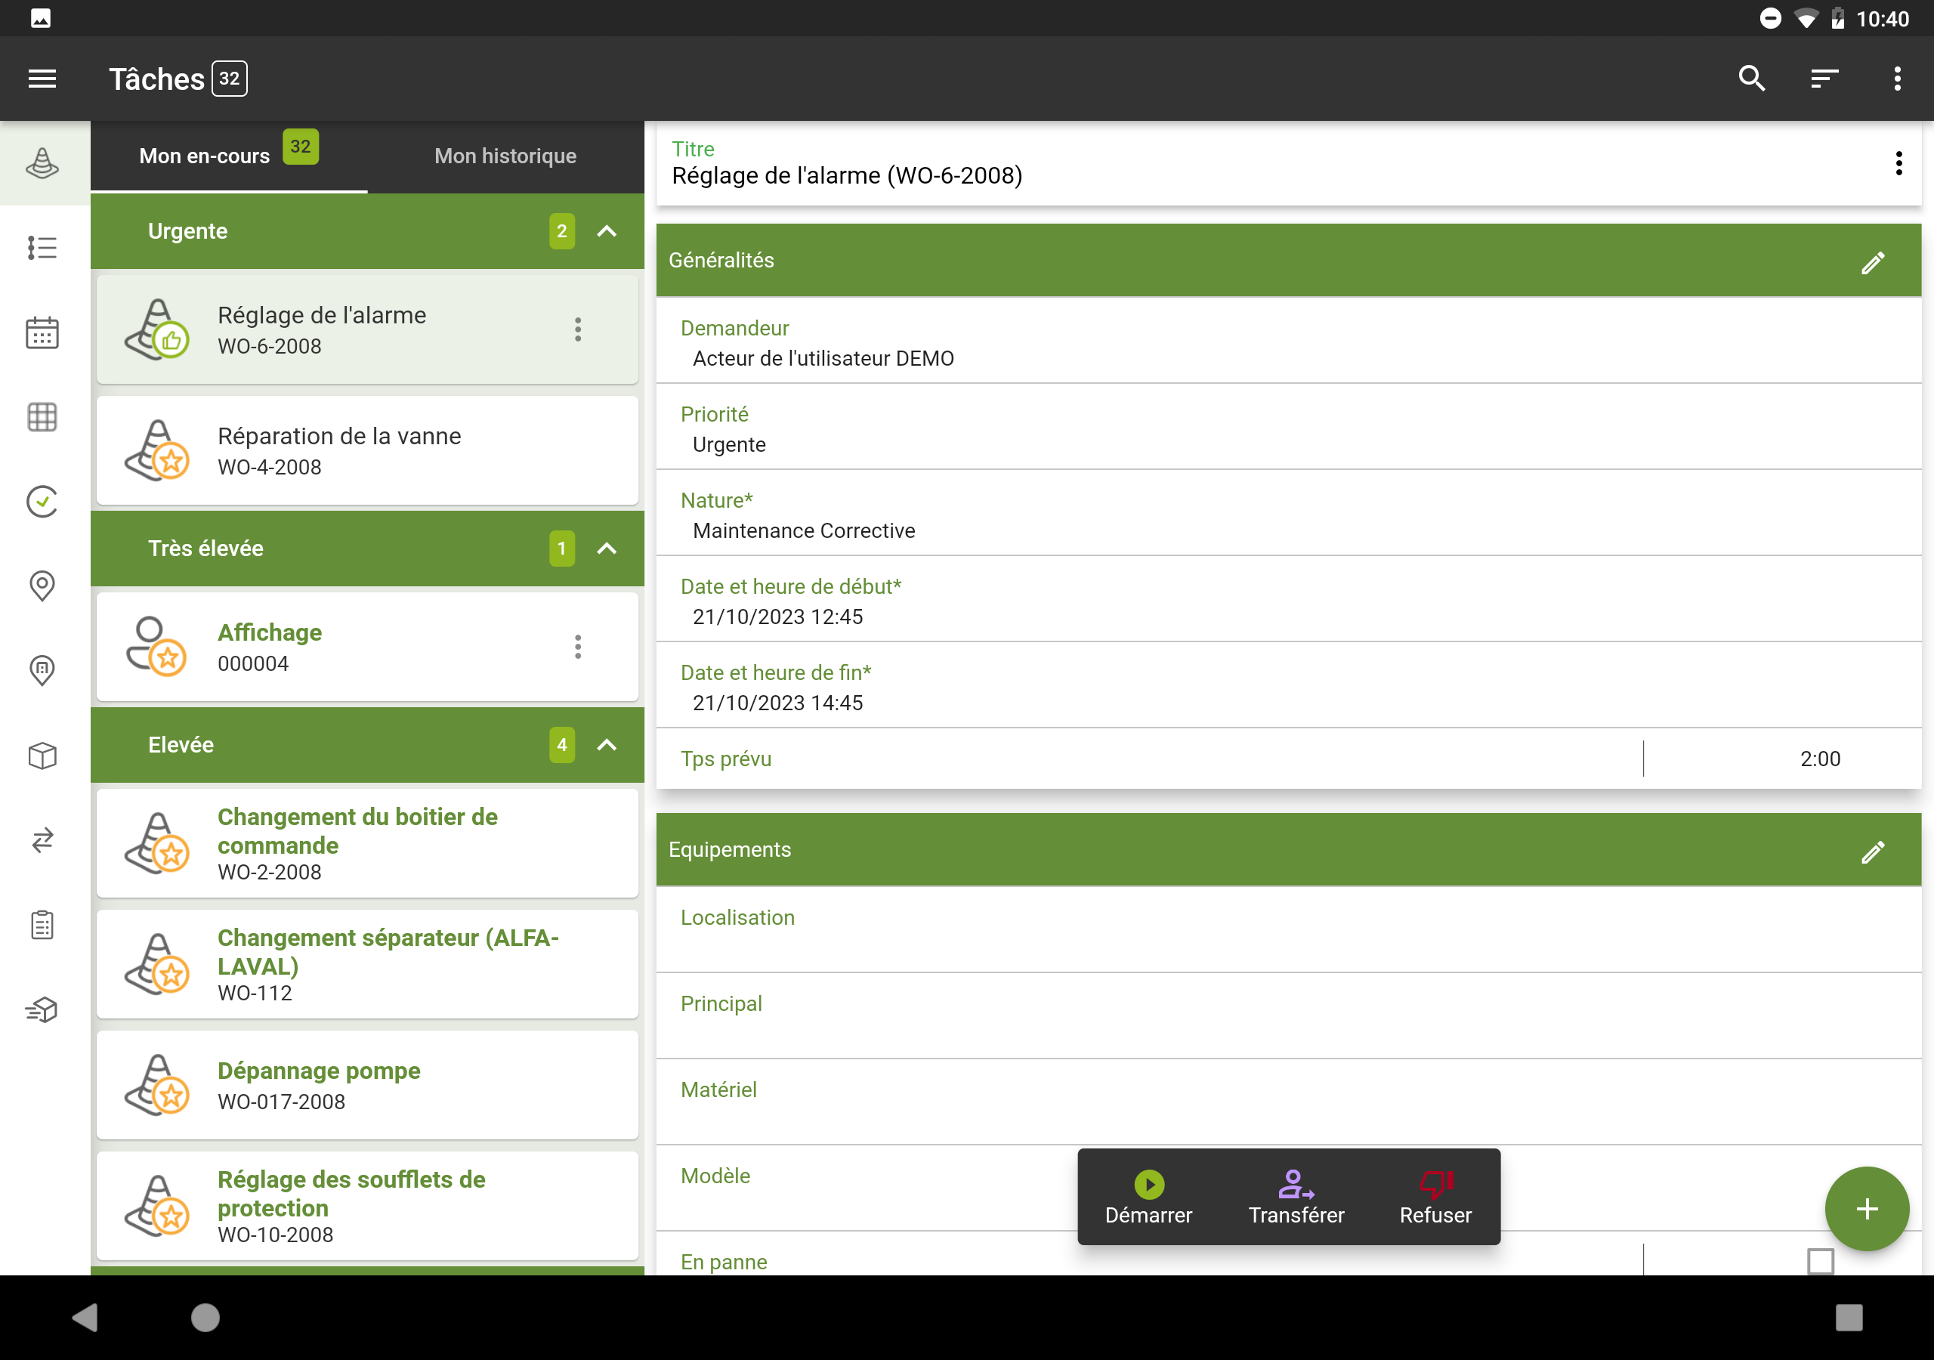Screen dimensions: 1934x1360
Task: Open the box inventory sidebar icon
Action: tap(42, 755)
